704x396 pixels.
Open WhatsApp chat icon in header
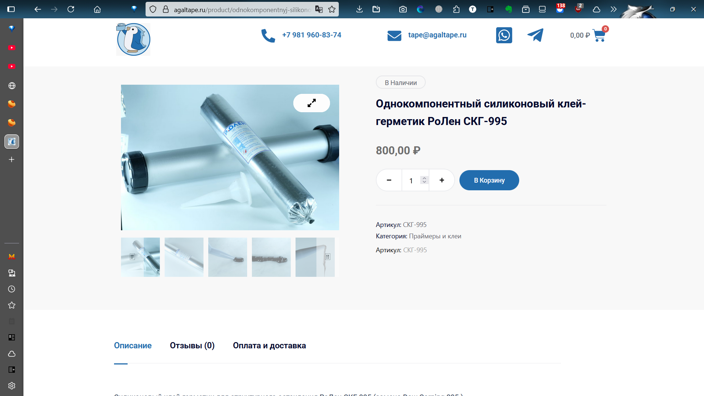click(x=504, y=35)
